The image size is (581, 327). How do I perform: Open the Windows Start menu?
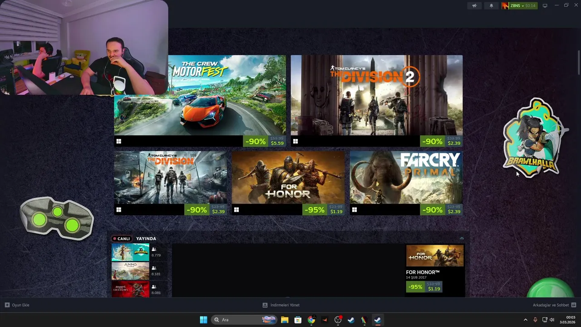(203, 320)
